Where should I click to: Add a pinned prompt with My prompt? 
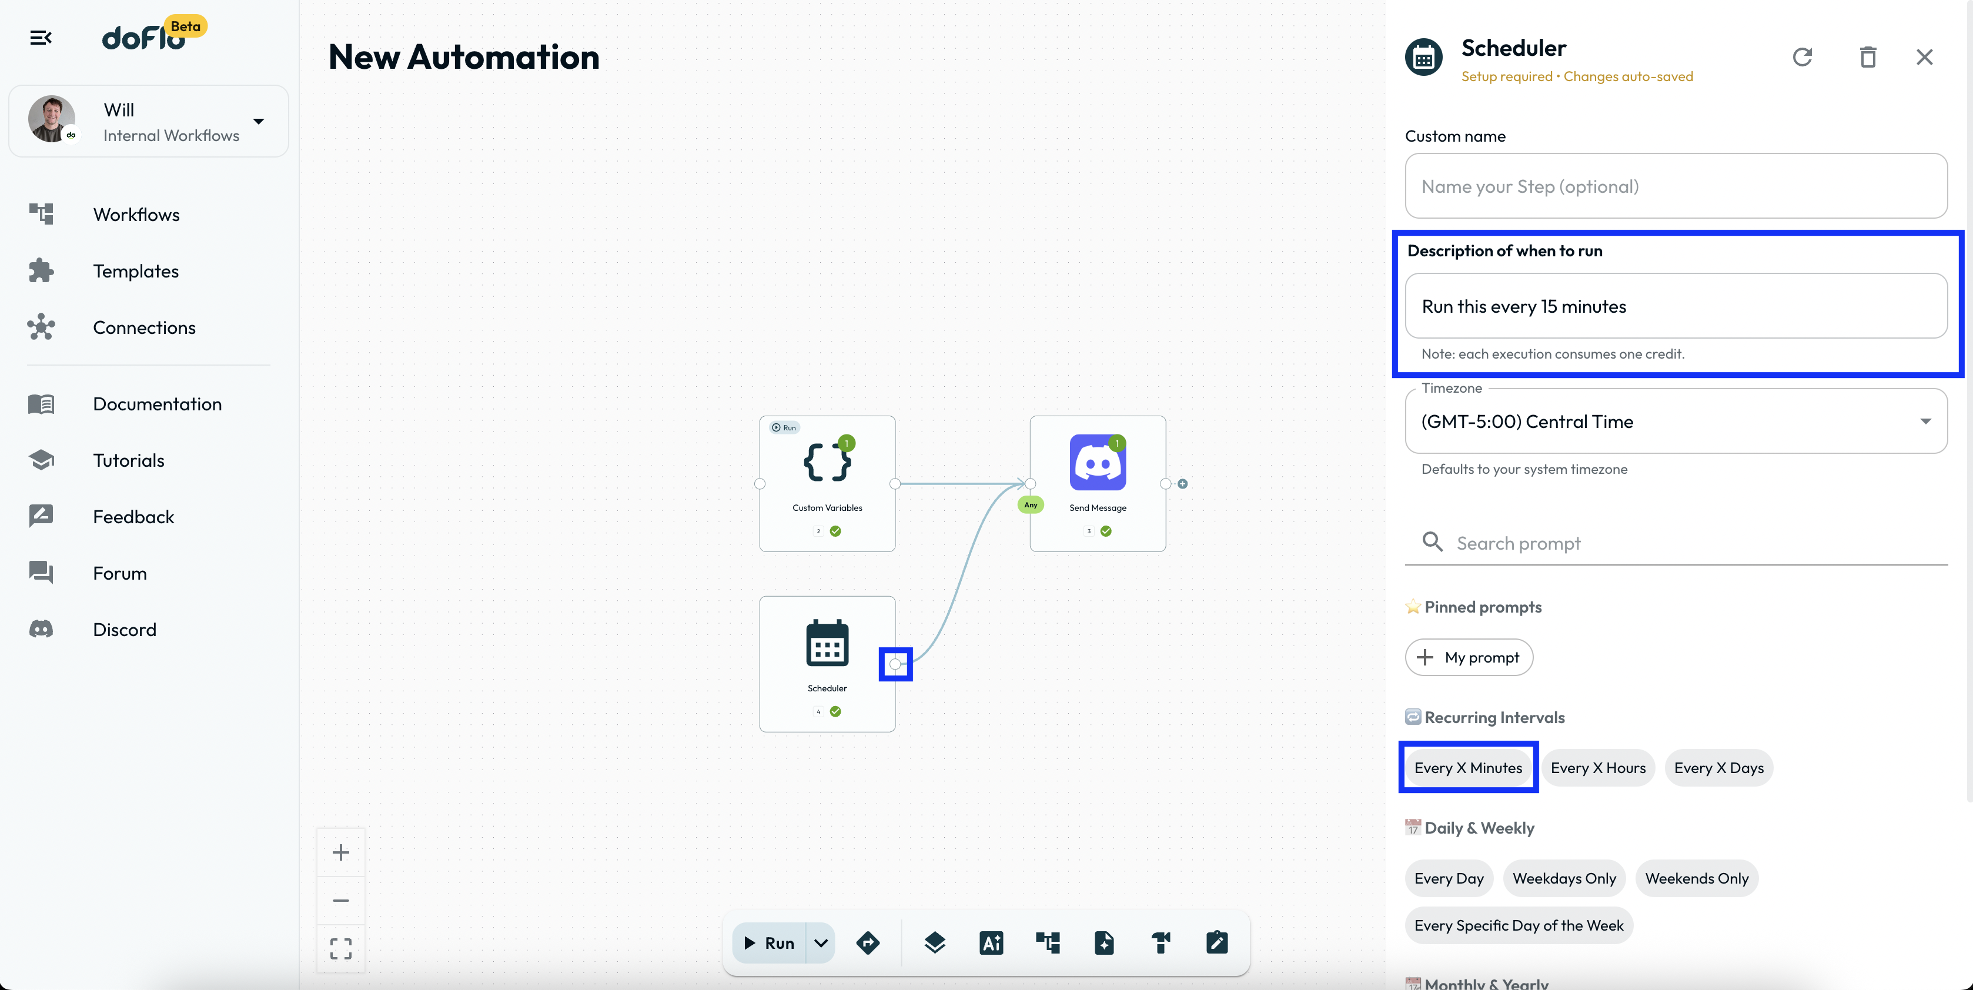point(1468,657)
